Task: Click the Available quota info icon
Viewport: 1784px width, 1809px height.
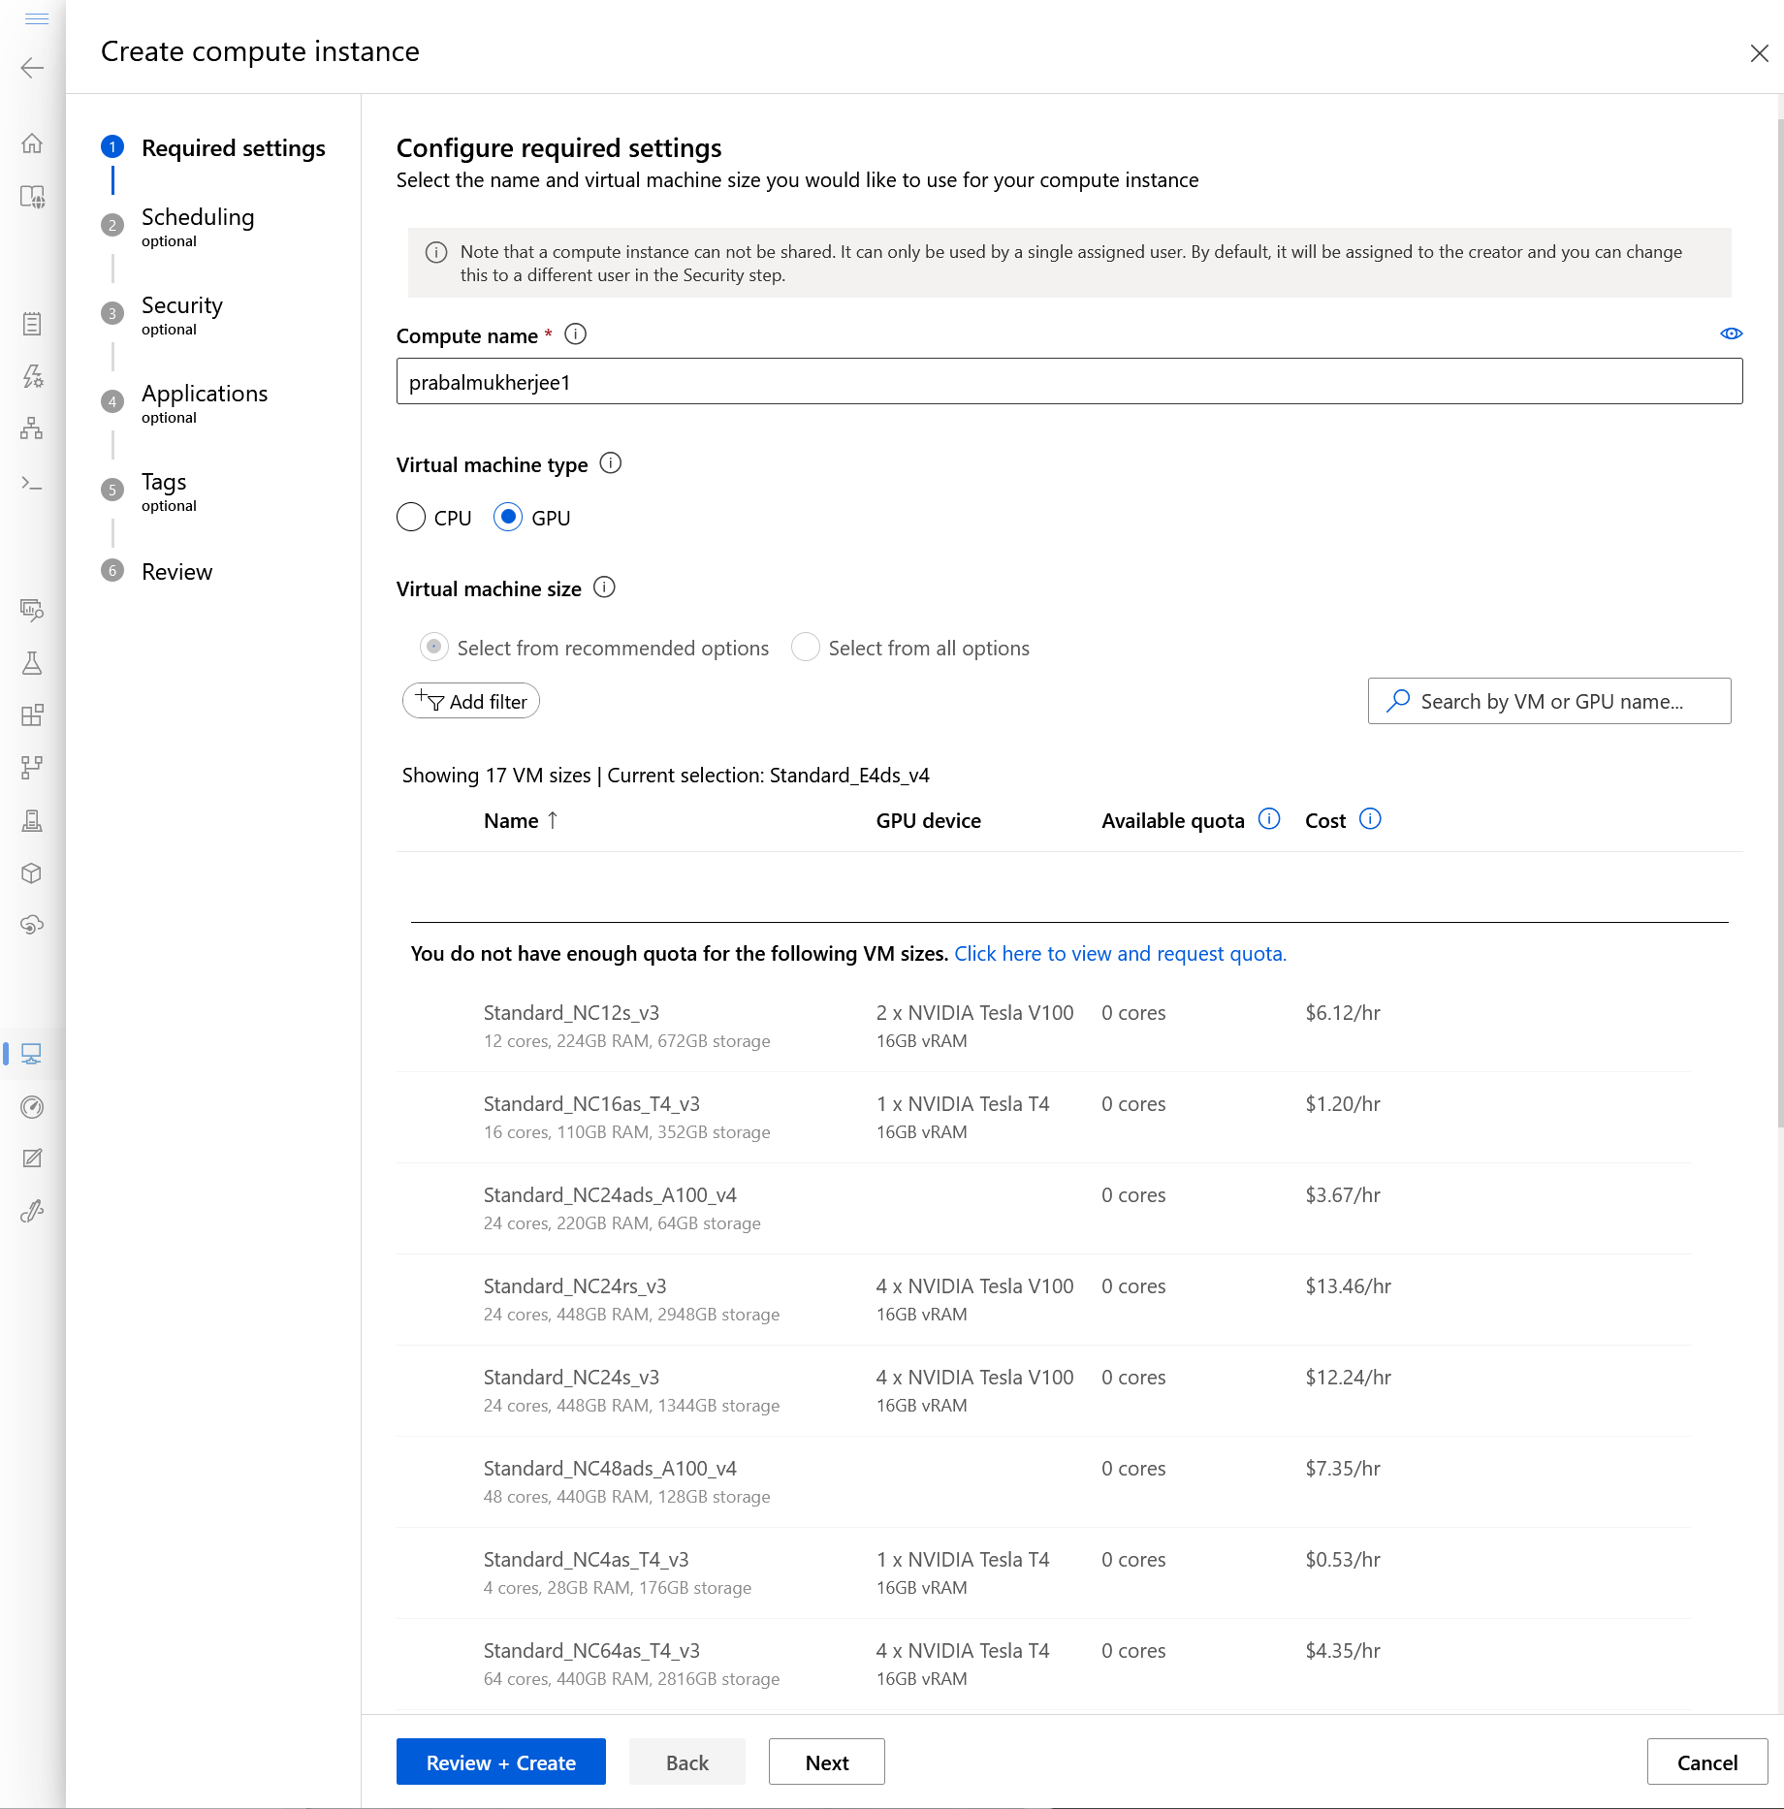Action: point(1269,819)
